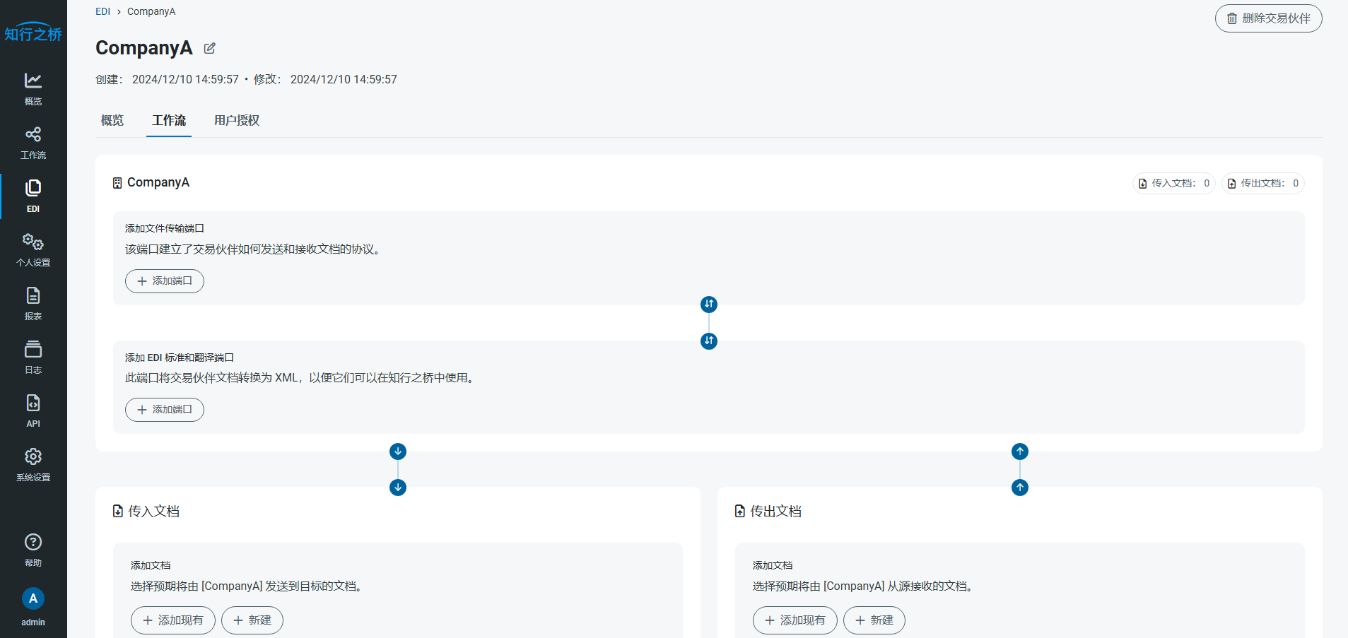Screen dimensions: 1348x638
Task: Switch to the 概览 tab
Action: tap(112, 120)
